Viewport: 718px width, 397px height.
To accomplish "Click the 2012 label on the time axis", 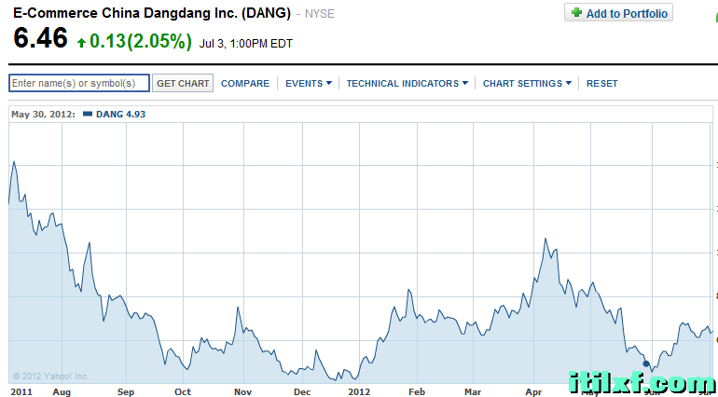I will coord(359,392).
